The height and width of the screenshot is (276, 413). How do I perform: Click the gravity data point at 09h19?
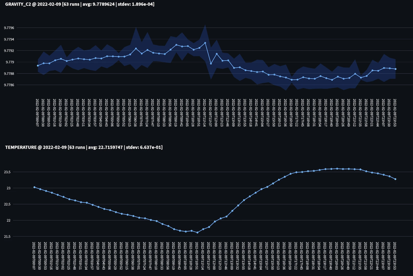point(176,45)
